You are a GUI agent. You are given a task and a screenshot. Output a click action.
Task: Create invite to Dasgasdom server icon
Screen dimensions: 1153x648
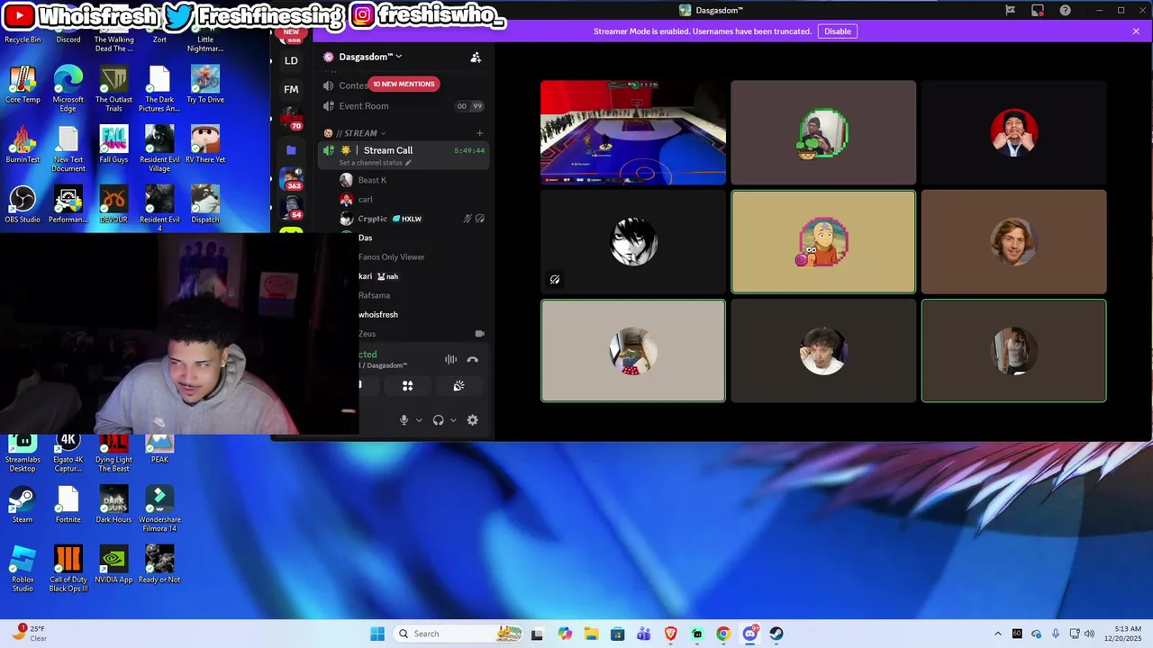[x=476, y=57]
